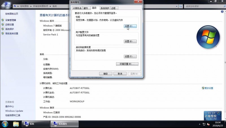
Task: Open 远程设置 in sidebar
Action: point(10,25)
